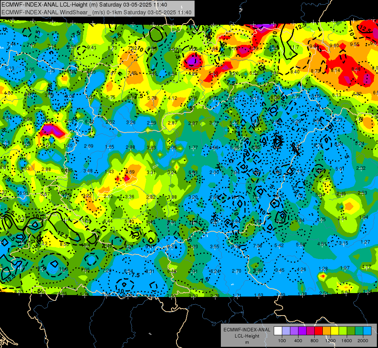The height and width of the screenshot is (348, 378).
Task: Click the dark green legend swatch
Action: tap(351, 331)
